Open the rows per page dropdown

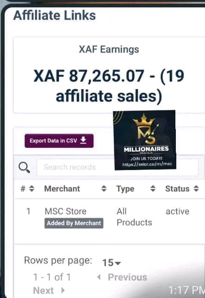coord(112,263)
